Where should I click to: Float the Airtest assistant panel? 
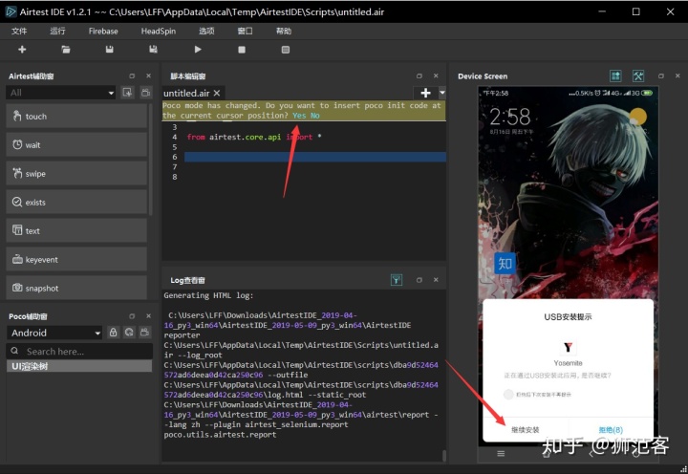pos(132,75)
